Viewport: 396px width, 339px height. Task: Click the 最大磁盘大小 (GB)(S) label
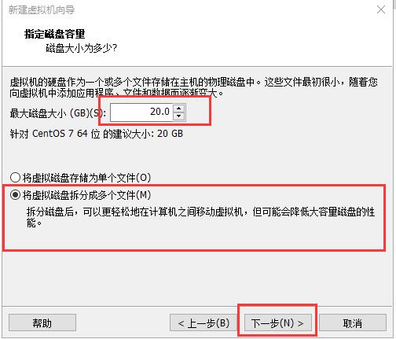pyautogui.click(x=58, y=113)
